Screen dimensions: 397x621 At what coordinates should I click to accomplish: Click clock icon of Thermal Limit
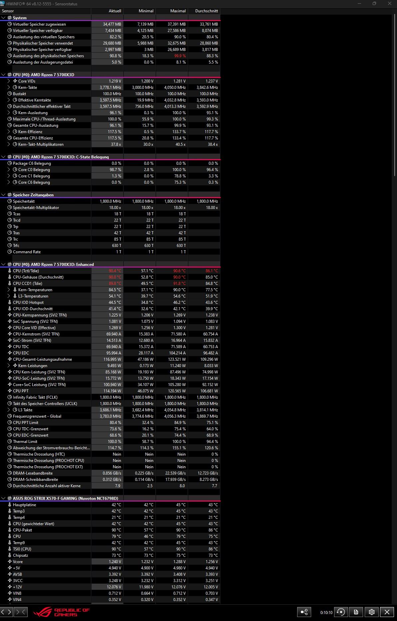tap(10, 441)
